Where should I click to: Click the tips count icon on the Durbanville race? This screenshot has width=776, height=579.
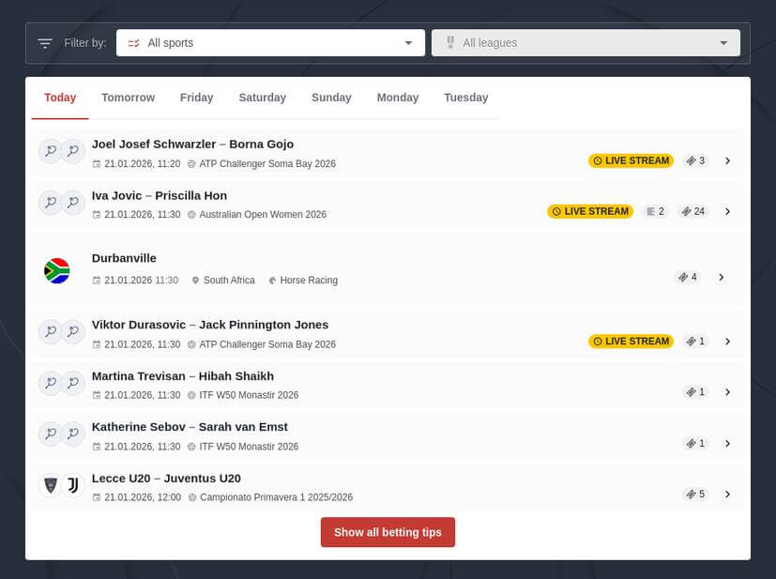click(x=688, y=277)
